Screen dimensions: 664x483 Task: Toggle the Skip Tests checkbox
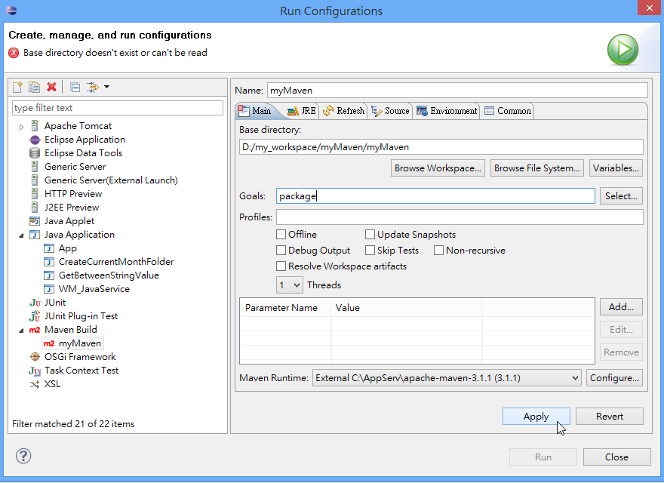click(x=370, y=251)
